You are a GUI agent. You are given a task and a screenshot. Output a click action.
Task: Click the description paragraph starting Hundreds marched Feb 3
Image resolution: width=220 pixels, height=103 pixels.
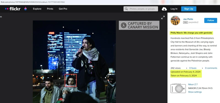[x=194, y=49]
